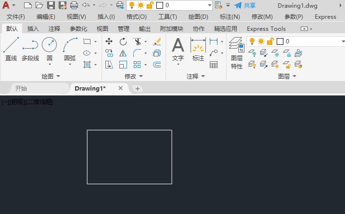
Task: Toggle layer freeze sun icon in ribbon layer list
Action: point(261,41)
